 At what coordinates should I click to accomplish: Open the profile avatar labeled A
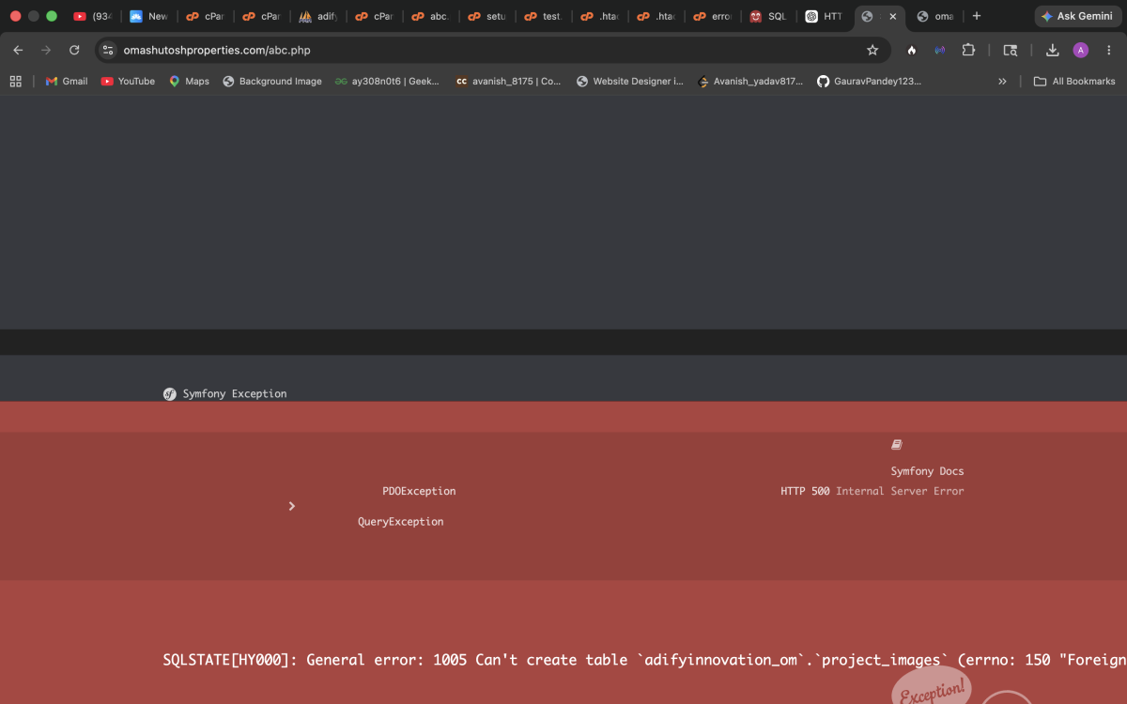pos(1081,50)
